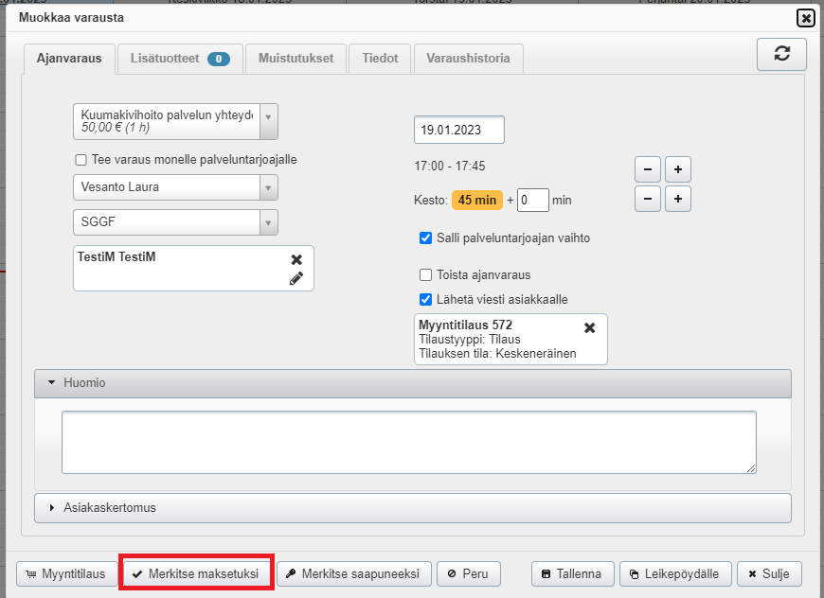This screenshot has width=824, height=598.
Task: Open the Varaushistoria tab
Action: (468, 59)
